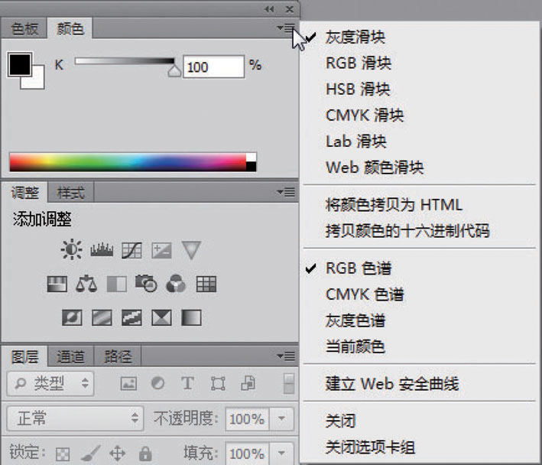542x465 pixels.
Task: Toggle lock layer position
Action: tap(117, 454)
